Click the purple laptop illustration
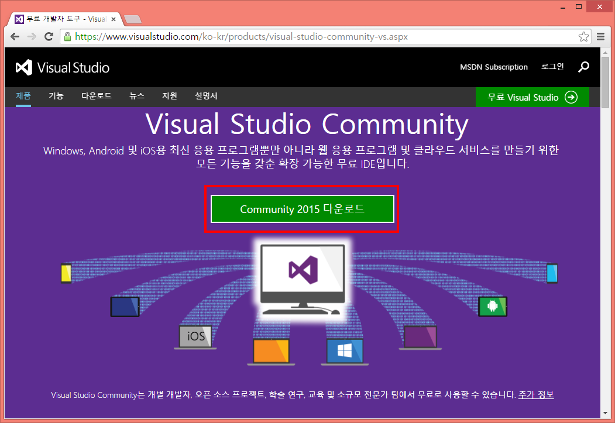The height and width of the screenshot is (423, 615). point(421,337)
